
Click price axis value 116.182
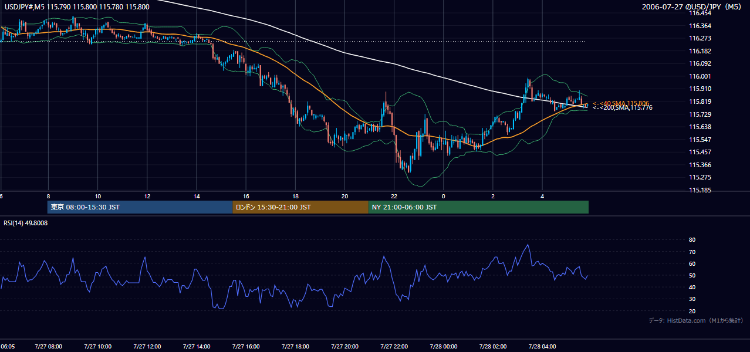(701, 51)
